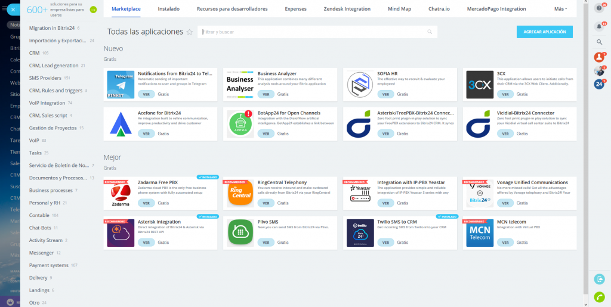The image size is (611, 307).
Task: Switch to the Marketplace tab
Action: click(x=126, y=8)
